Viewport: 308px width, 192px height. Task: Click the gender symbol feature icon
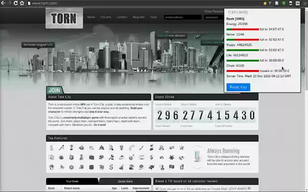point(181,167)
